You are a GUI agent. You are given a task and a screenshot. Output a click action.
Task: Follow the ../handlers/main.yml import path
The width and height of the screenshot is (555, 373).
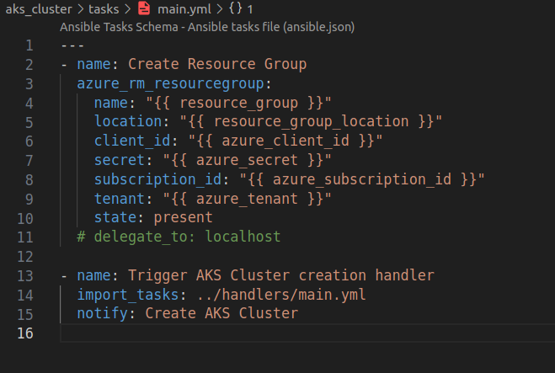281,295
